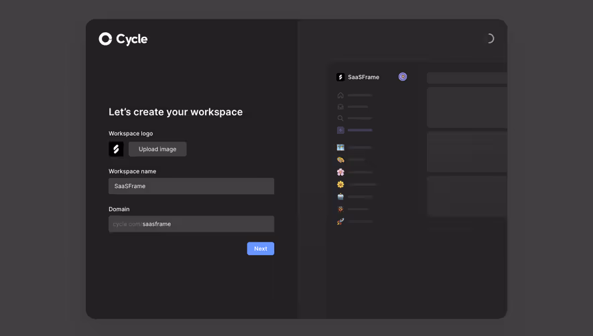This screenshot has width=593, height=336.
Task: Click the 'Let's create your workspace' heading
Action: pos(176,112)
